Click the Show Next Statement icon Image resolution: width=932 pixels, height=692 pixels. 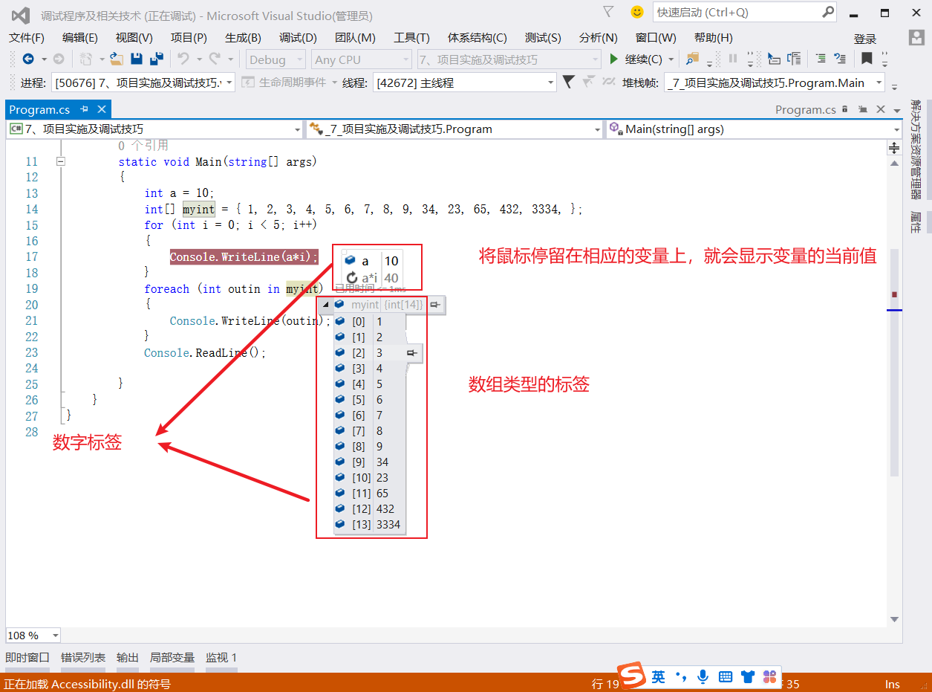click(775, 59)
